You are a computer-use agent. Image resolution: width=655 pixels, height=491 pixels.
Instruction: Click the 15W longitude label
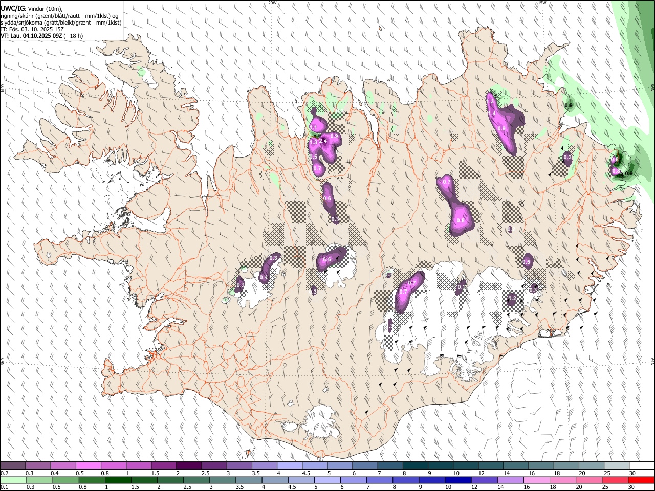coord(541,3)
